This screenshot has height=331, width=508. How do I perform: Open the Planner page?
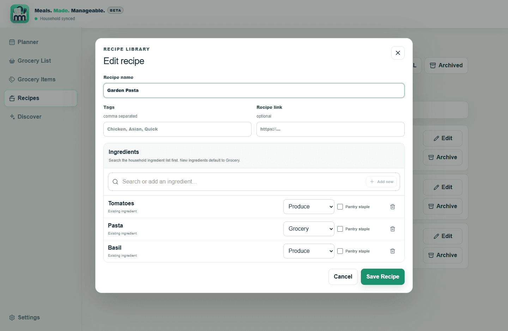point(41,42)
